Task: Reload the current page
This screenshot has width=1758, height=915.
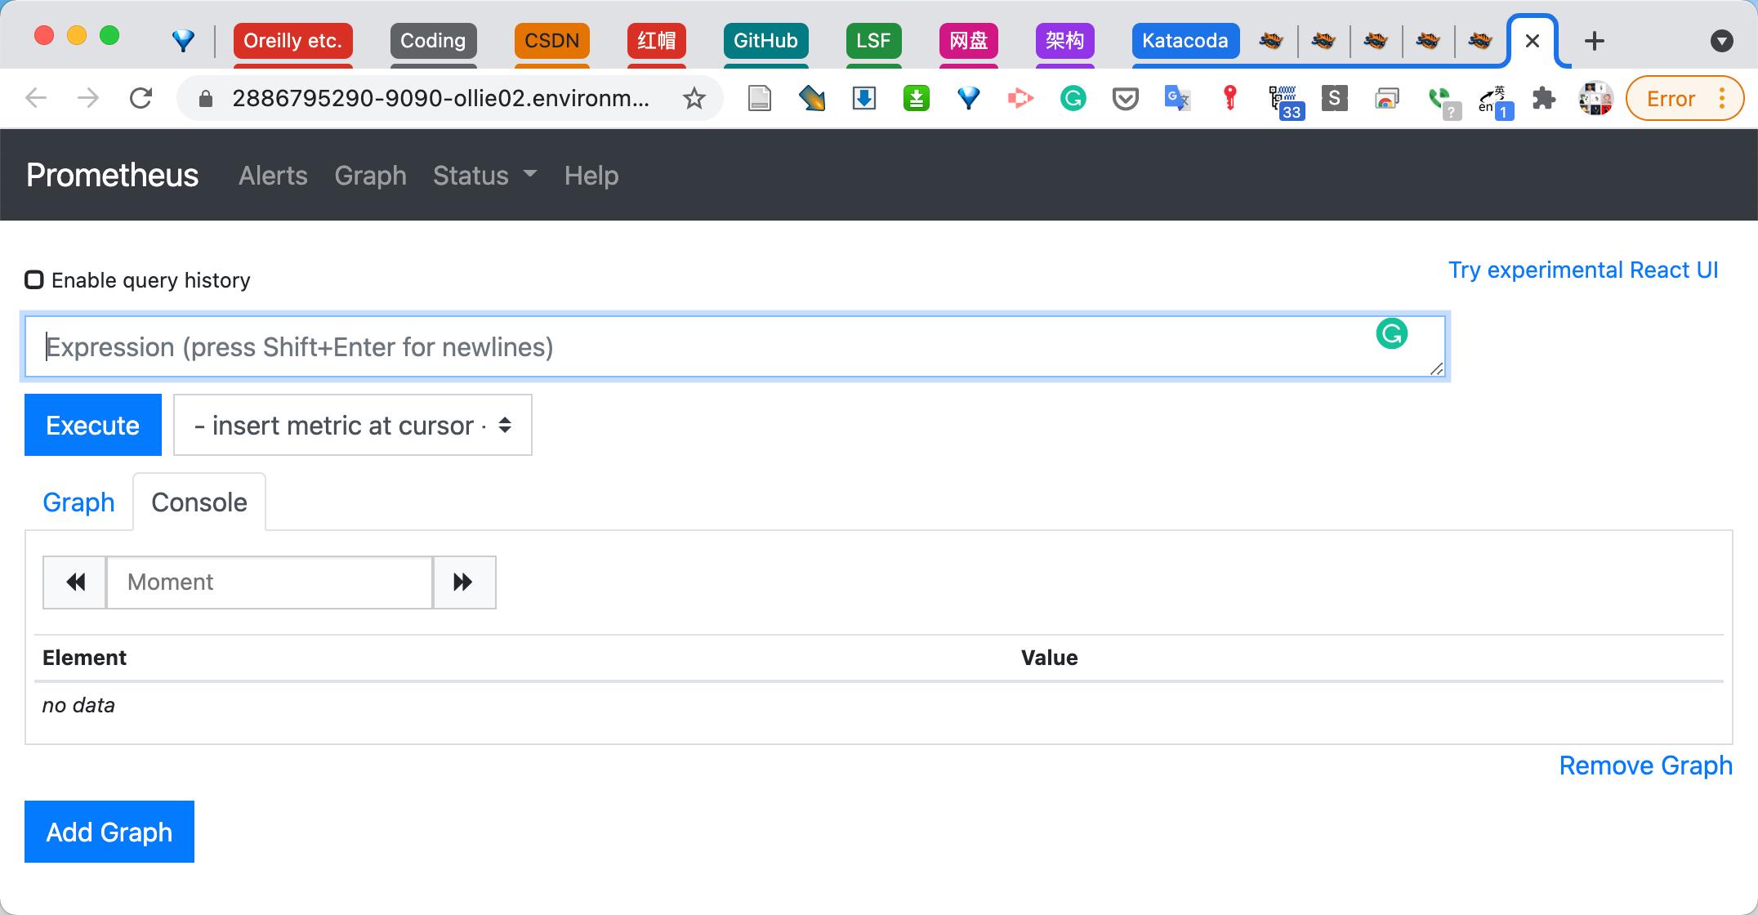Action: click(x=141, y=99)
